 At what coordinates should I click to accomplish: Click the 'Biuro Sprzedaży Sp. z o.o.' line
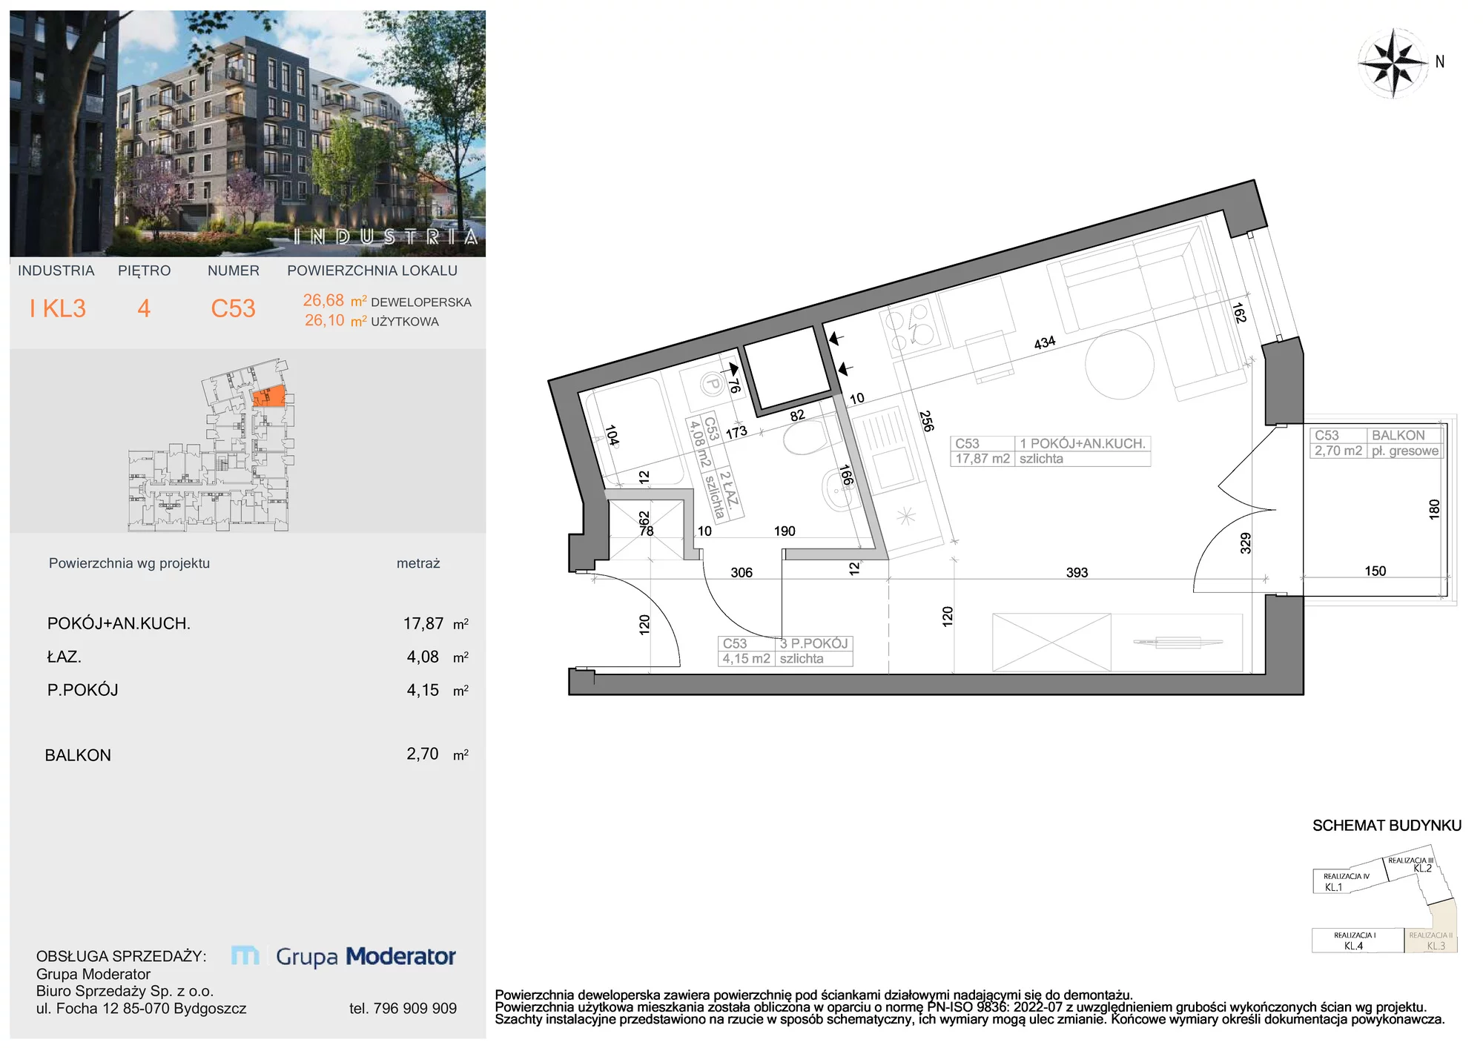pyautogui.click(x=125, y=991)
